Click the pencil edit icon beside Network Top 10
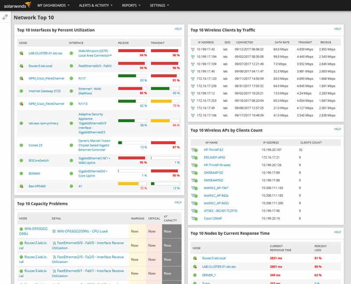Viewport: 351px width, 284px height. (x=5, y=18)
